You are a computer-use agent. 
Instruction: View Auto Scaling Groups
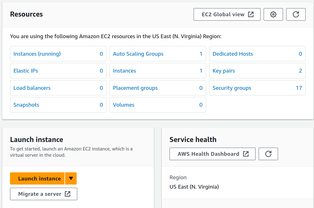point(138,53)
